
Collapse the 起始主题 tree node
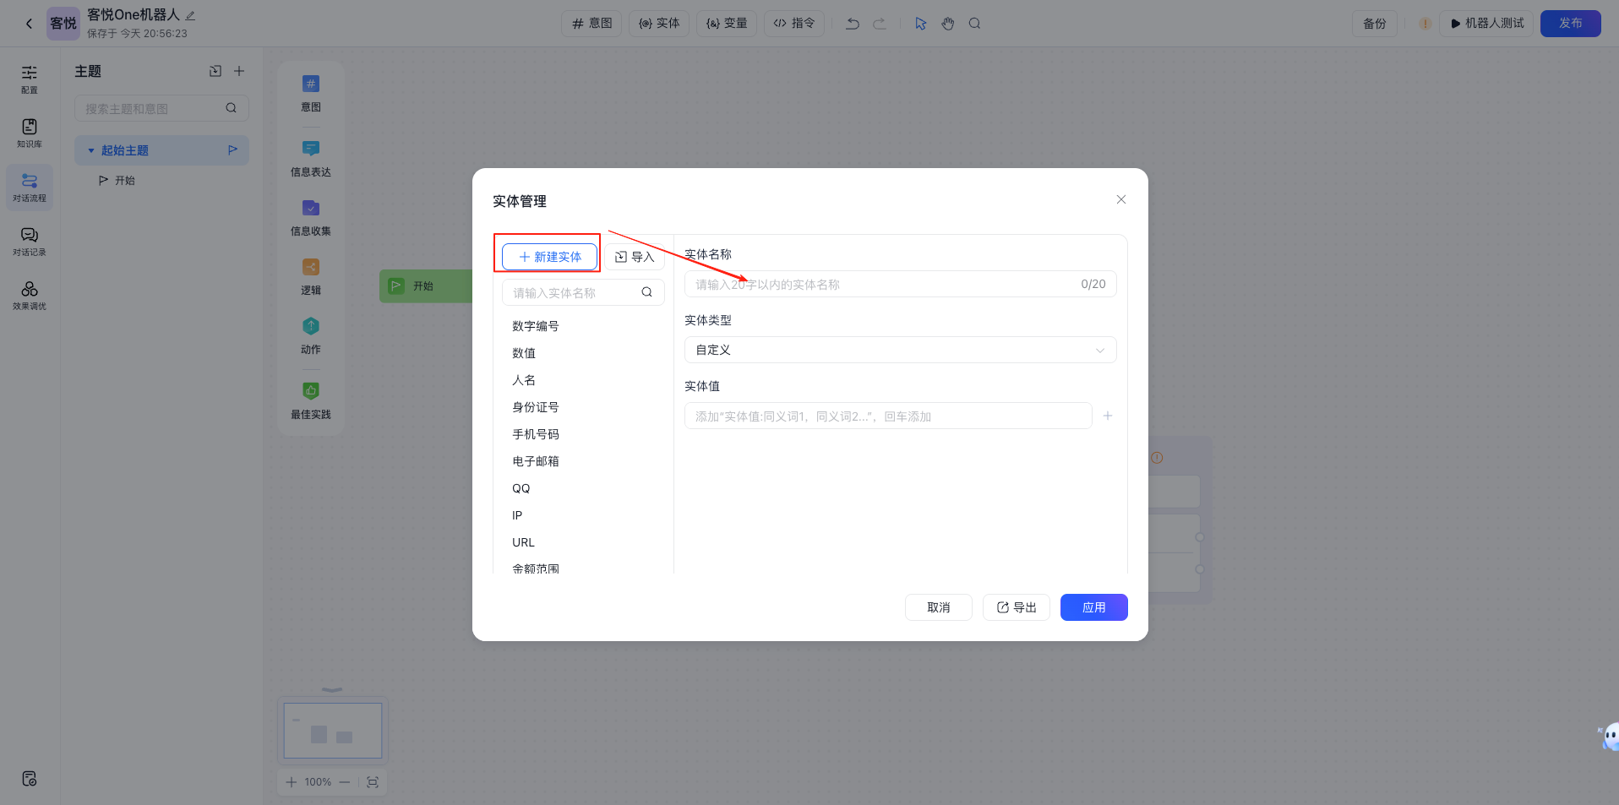tap(91, 150)
